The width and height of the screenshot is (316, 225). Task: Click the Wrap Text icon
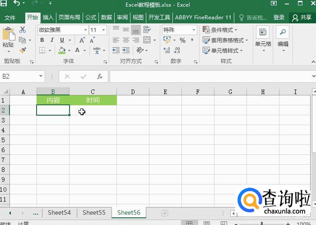tap(147, 30)
